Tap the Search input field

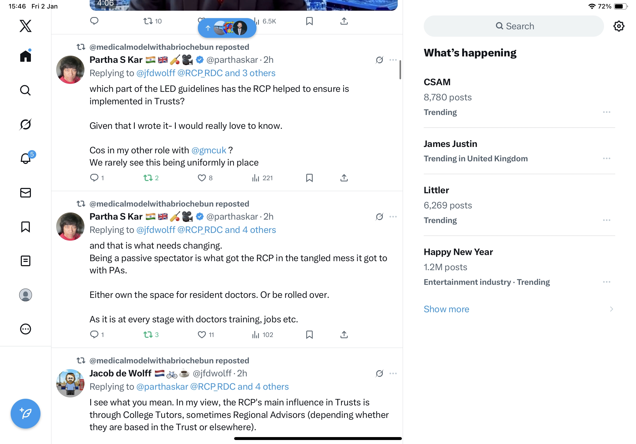click(x=513, y=26)
